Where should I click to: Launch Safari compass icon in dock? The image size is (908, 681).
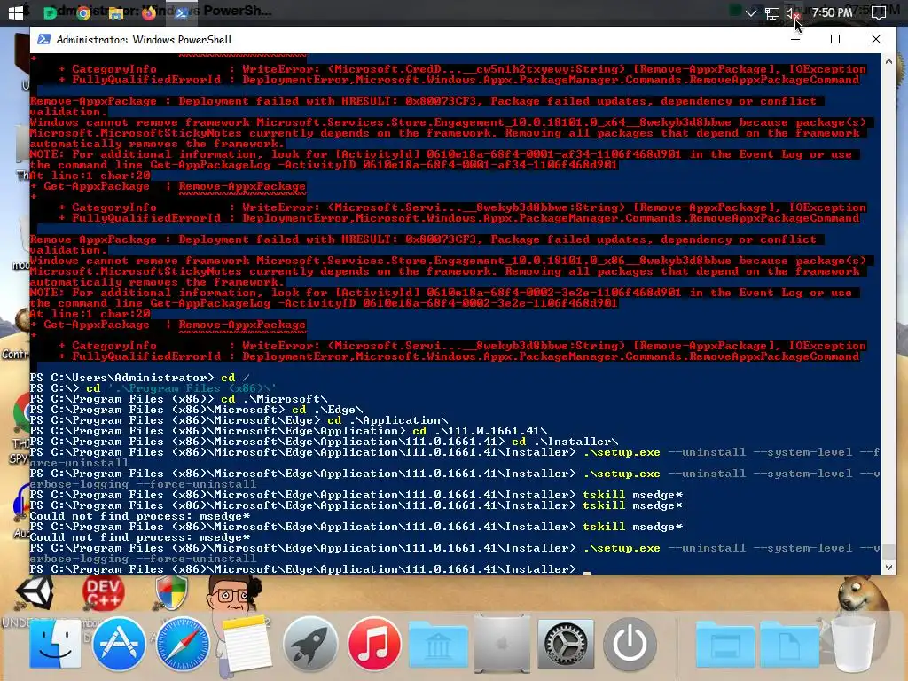[183, 644]
